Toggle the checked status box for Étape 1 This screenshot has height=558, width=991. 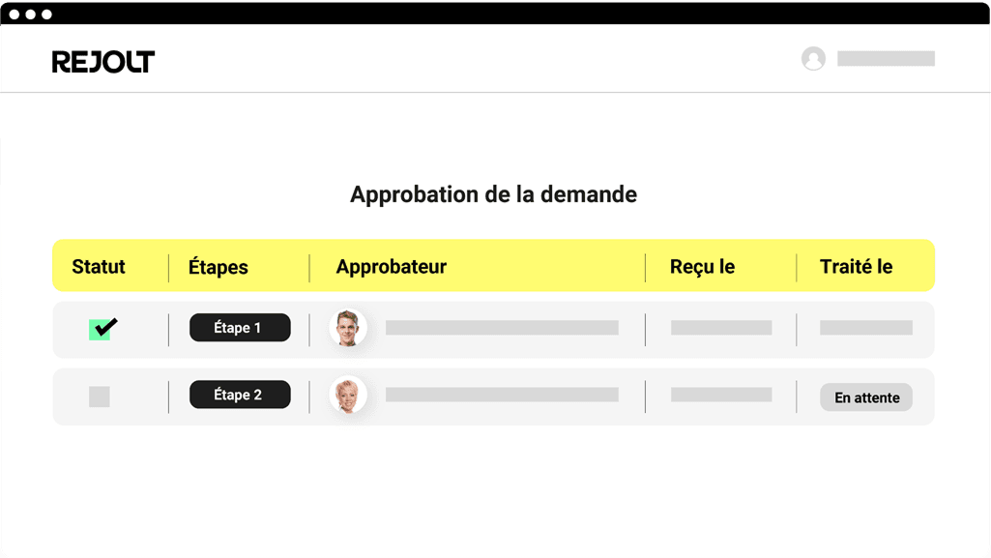[100, 329]
